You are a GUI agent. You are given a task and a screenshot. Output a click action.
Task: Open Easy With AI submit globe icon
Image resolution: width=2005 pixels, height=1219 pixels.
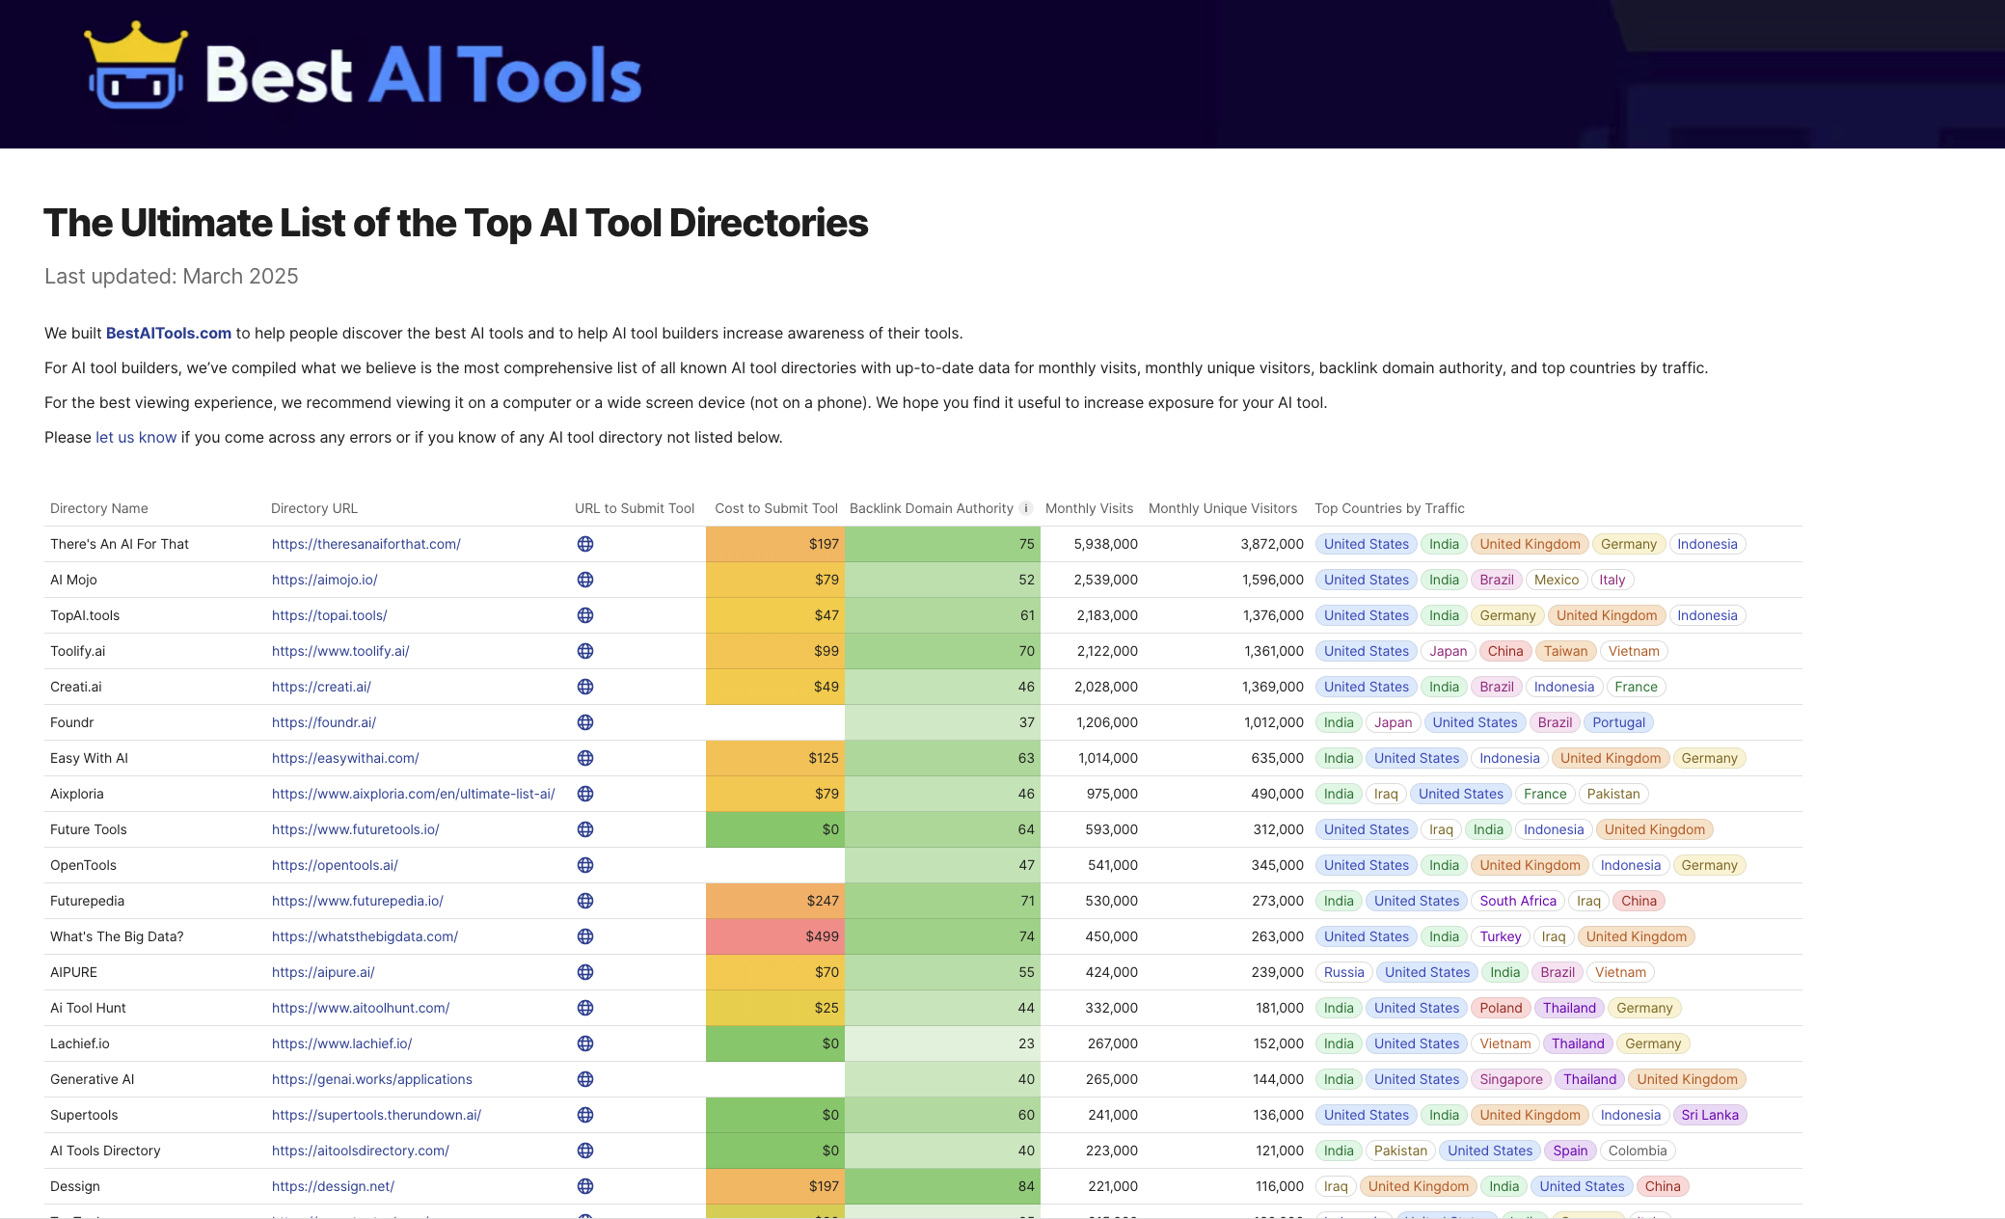584,758
